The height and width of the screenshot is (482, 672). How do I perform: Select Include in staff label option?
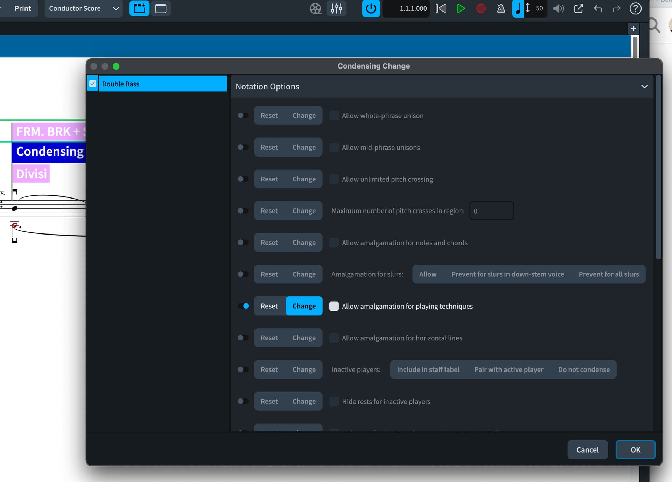coord(428,369)
